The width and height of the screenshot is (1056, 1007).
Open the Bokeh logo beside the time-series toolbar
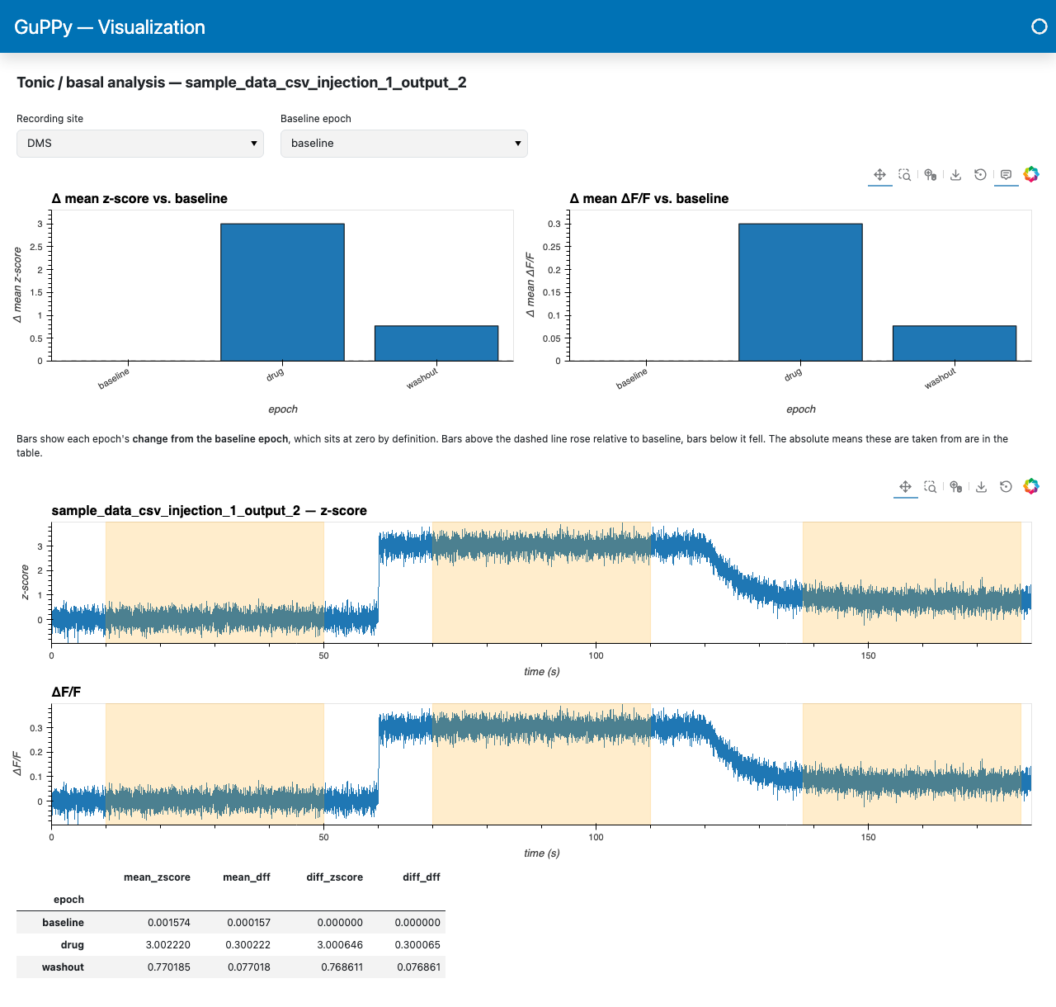1031,486
